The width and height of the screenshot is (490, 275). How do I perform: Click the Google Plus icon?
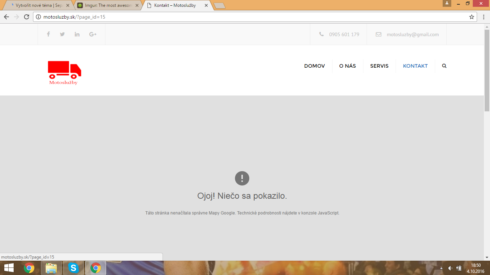(x=93, y=34)
